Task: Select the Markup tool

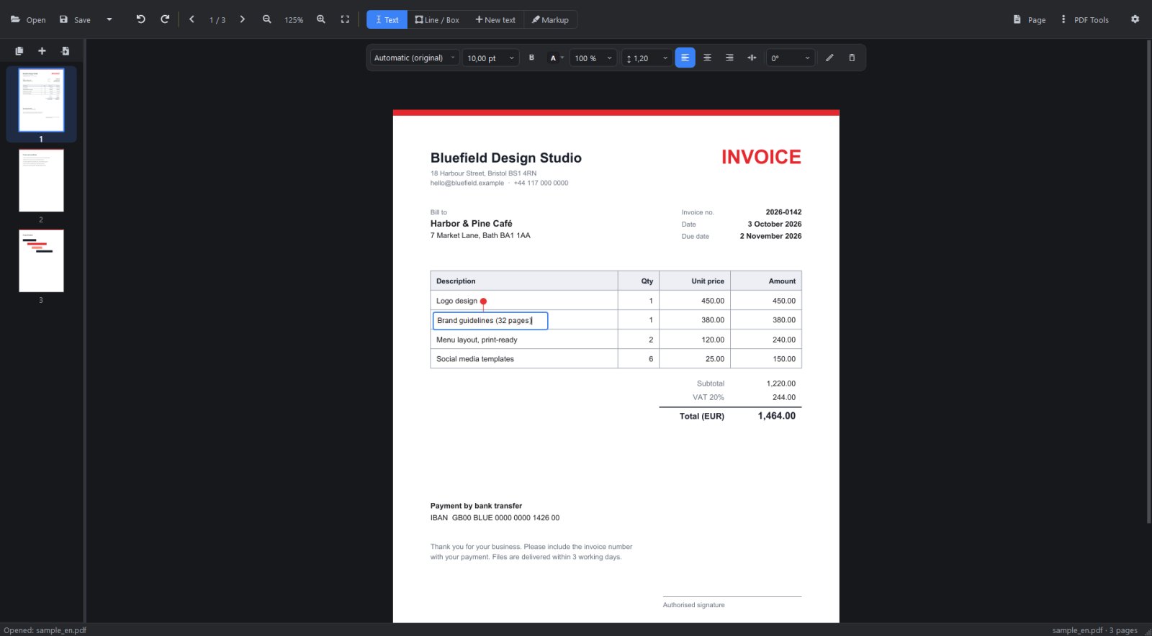Action: point(550,19)
